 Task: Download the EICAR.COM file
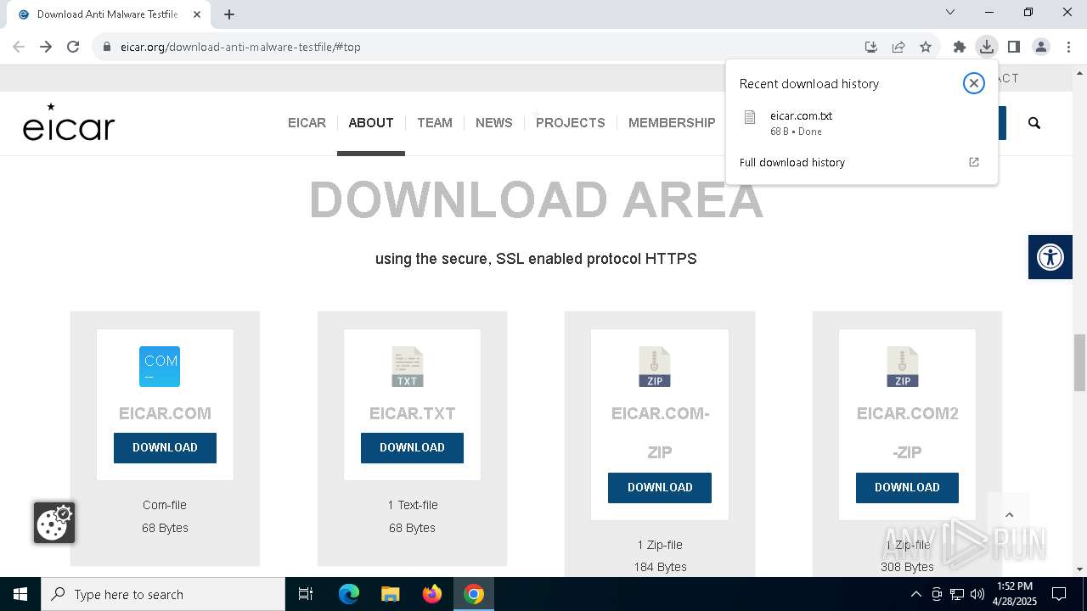165,447
